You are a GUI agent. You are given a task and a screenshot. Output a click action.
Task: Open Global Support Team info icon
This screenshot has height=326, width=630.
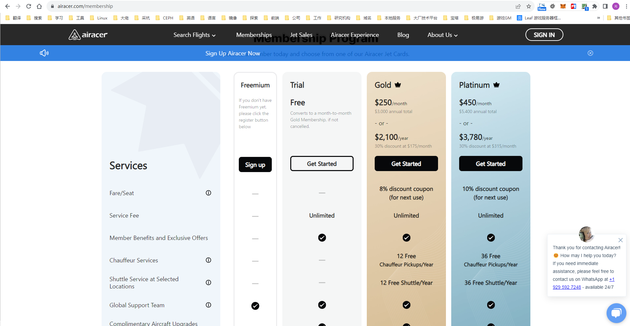[x=208, y=305]
